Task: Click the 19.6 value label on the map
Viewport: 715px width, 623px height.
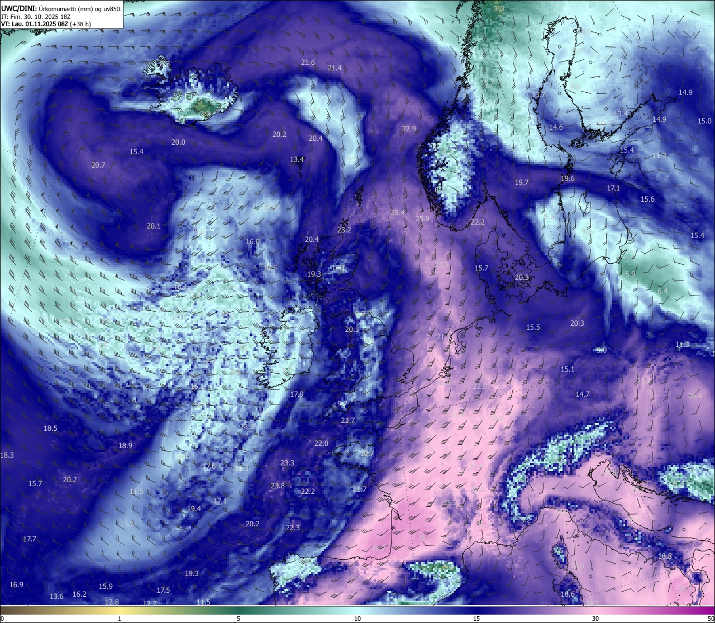Action: tap(568, 179)
